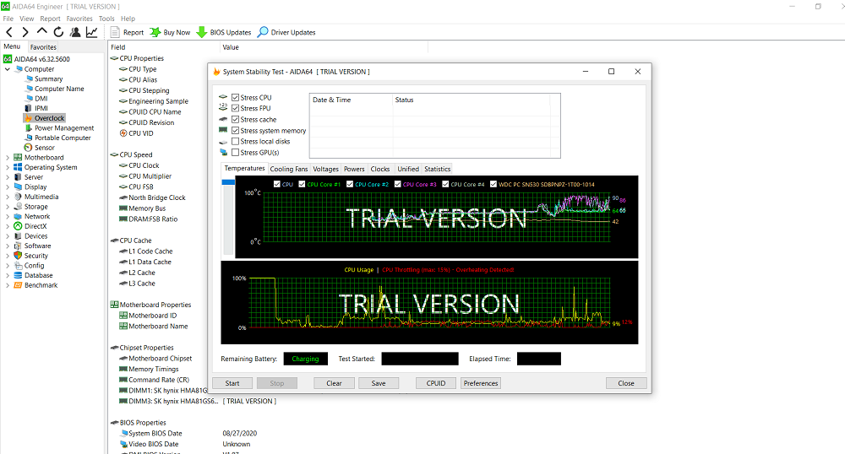Viewport: 845px width, 454px height.
Task: Switch to the Cooling Fans tab
Action: pyautogui.click(x=288, y=169)
